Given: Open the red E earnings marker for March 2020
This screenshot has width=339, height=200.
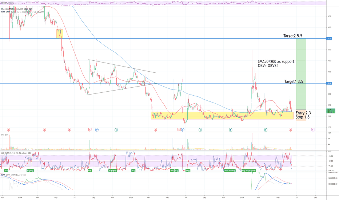Looking at the screenshot, I should [x=155, y=130].
